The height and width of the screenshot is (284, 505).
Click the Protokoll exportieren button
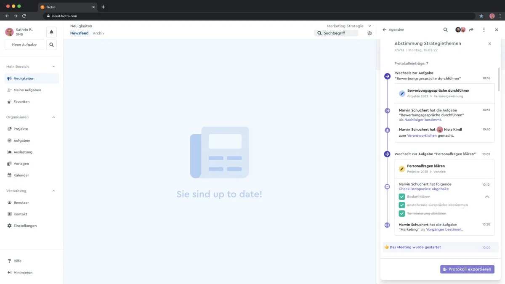[467, 269]
